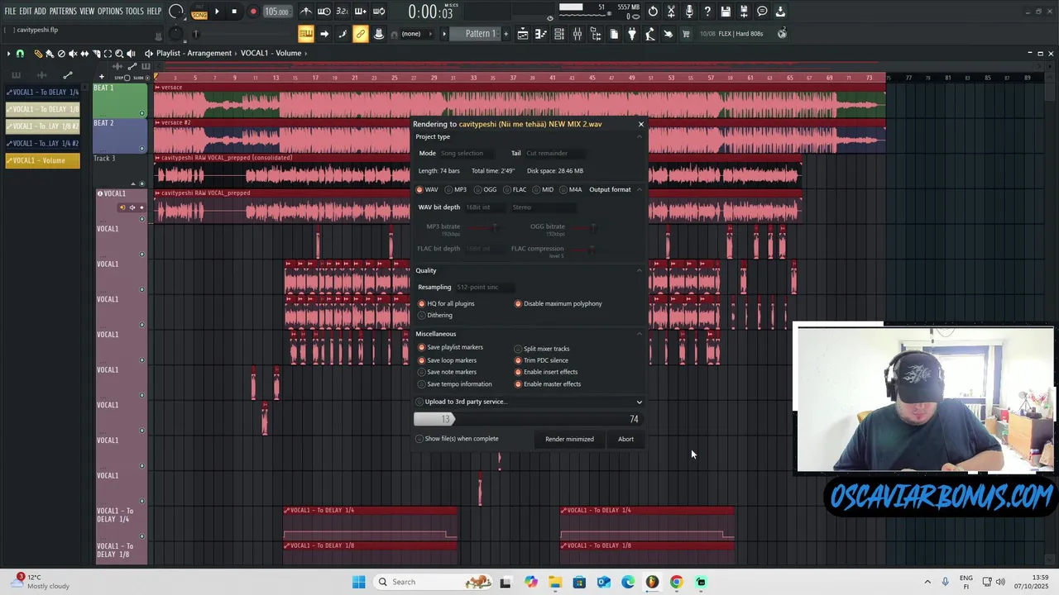This screenshot has width=1059, height=595.
Task: Select the FLAC output format
Action: pos(515,189)
